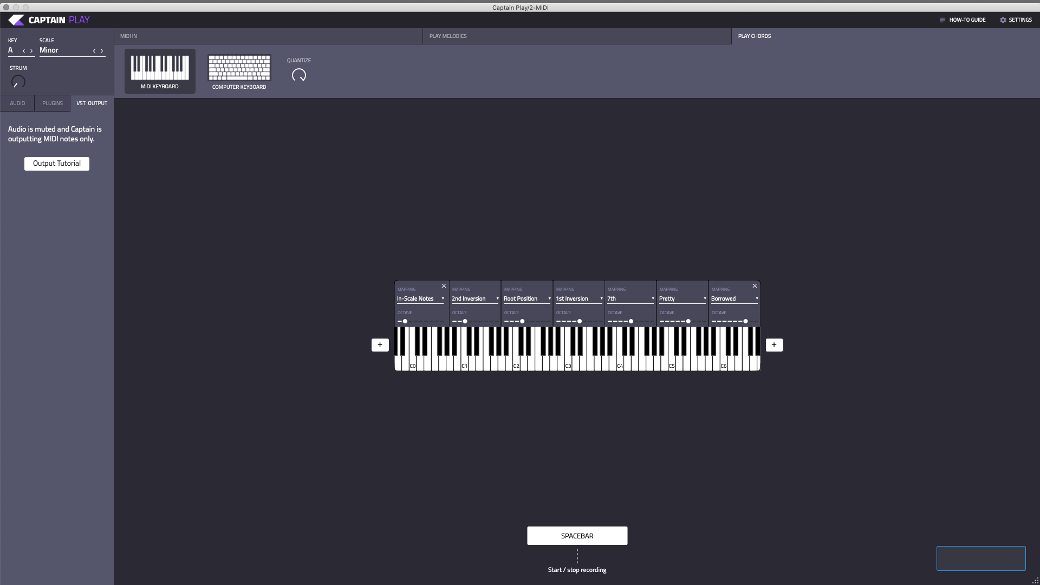Open Borrowed mapping dropdown
Image resolution: width=1040 pixels, height=585 pixels.
pos(734,299)
